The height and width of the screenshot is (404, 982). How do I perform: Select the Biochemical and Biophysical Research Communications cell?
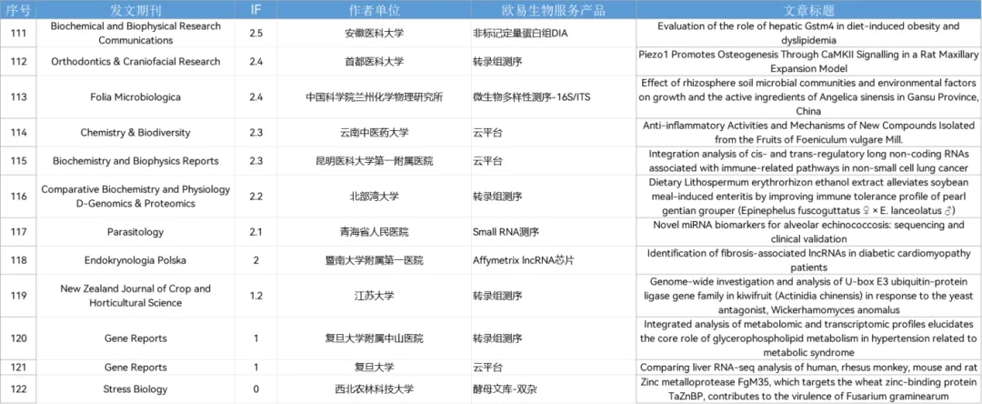tap(135, 33)
